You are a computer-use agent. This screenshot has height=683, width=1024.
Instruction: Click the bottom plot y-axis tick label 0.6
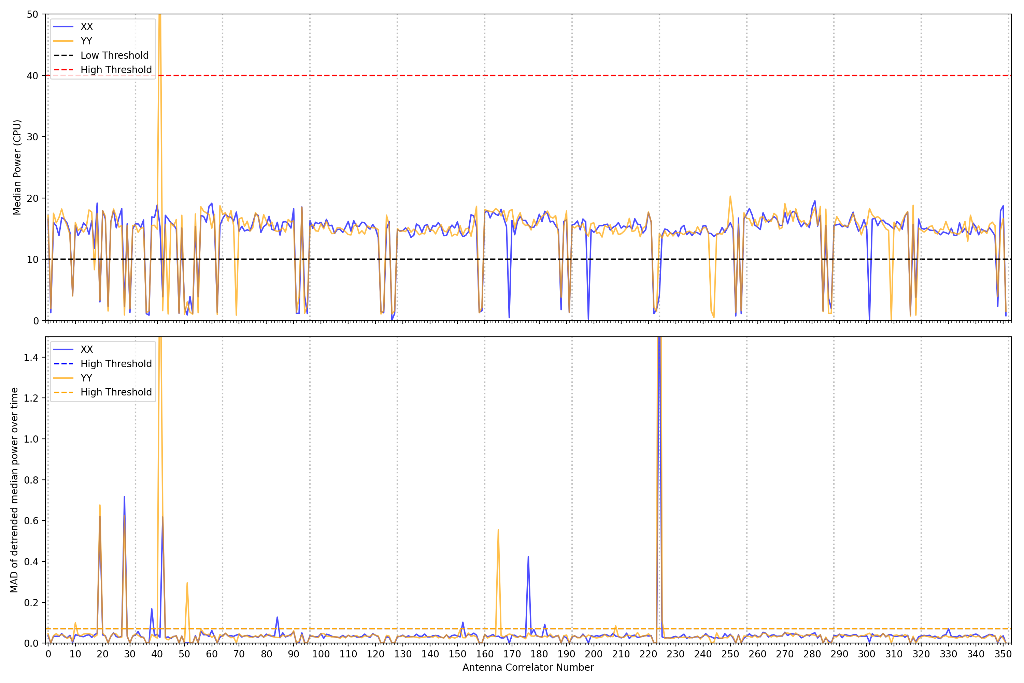(x=31, y=521)
